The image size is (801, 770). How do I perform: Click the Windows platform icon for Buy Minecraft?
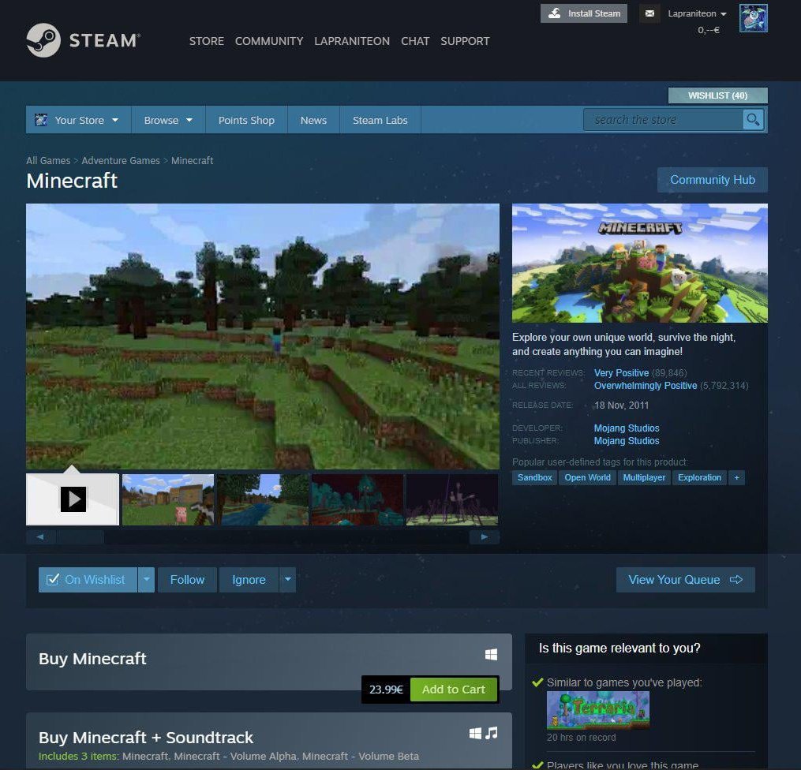tap(491, 655)
